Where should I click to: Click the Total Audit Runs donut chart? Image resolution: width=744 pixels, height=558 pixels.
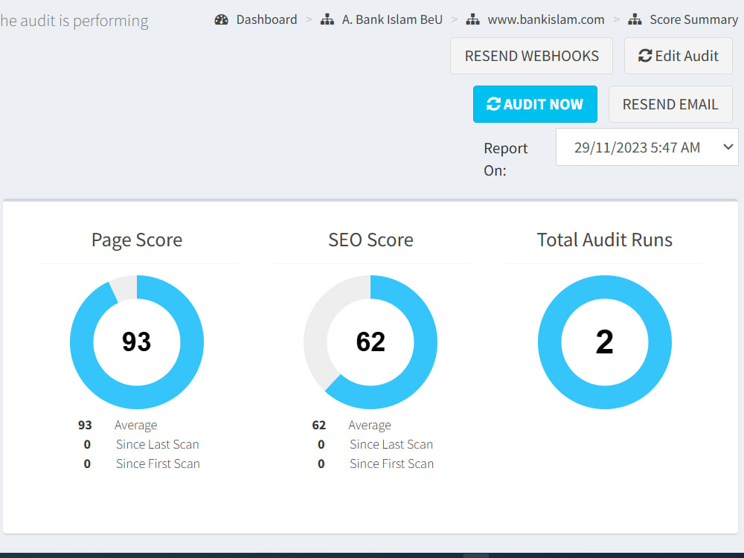point(604,341)
